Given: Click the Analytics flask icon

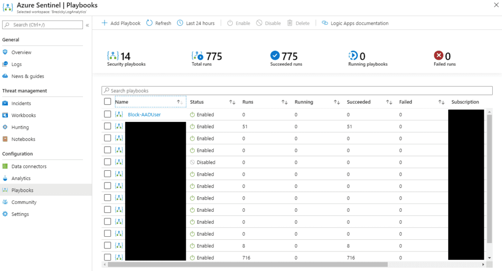Looking at the screenshot, I should click(5, 179).
